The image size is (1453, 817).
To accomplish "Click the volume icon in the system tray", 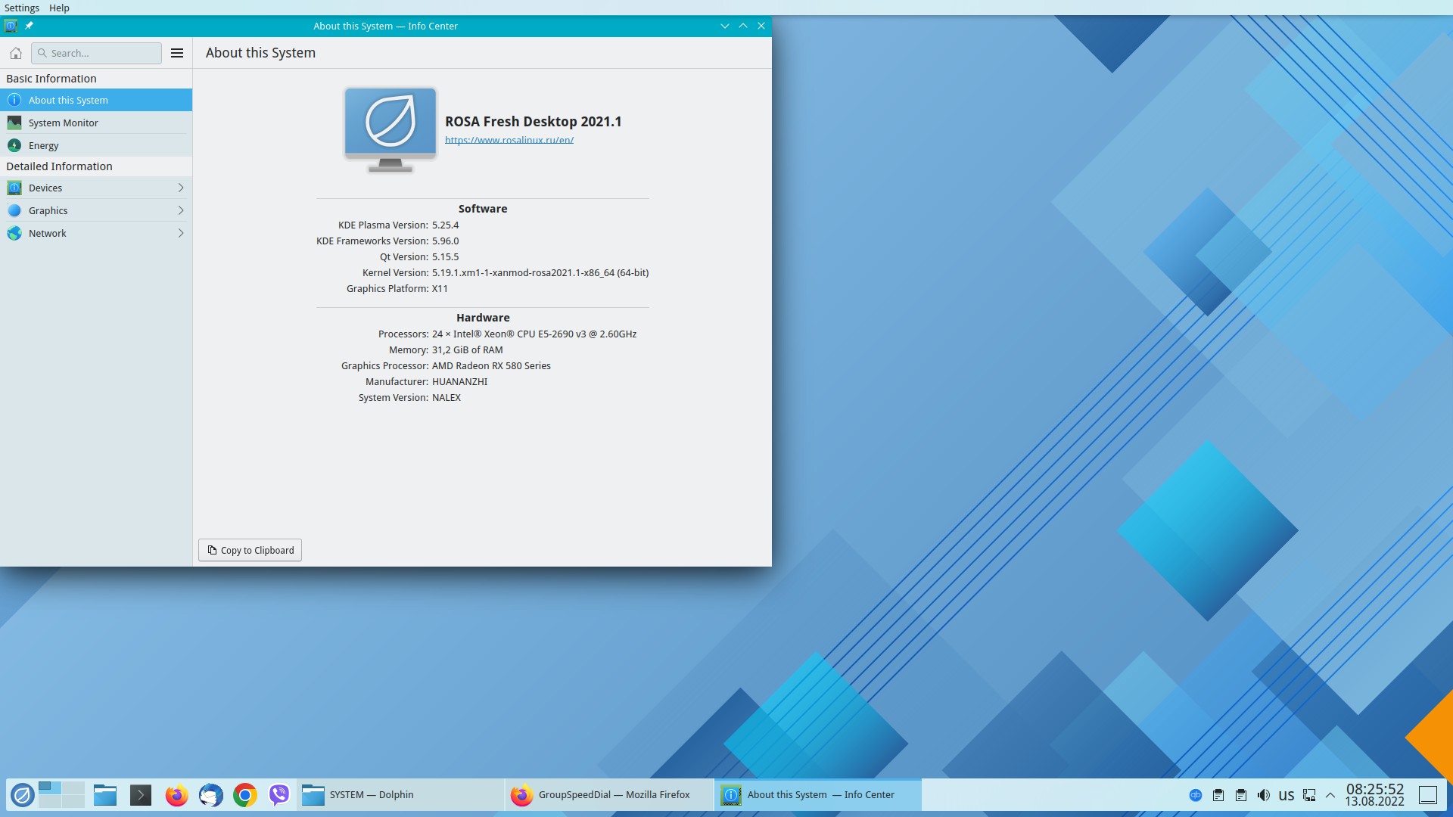I will [1263, 795].
